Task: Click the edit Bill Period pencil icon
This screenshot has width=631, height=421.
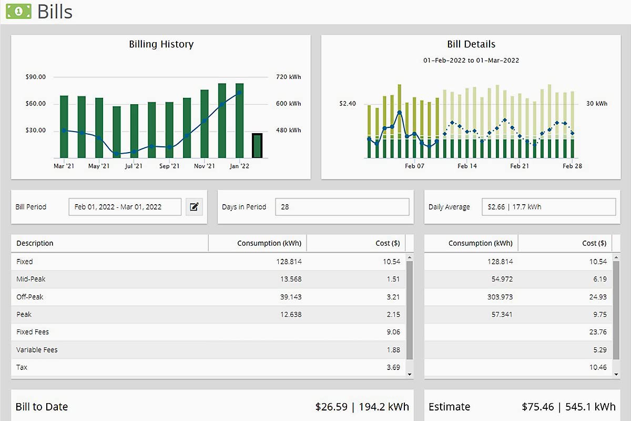Action: click(194, 207)
